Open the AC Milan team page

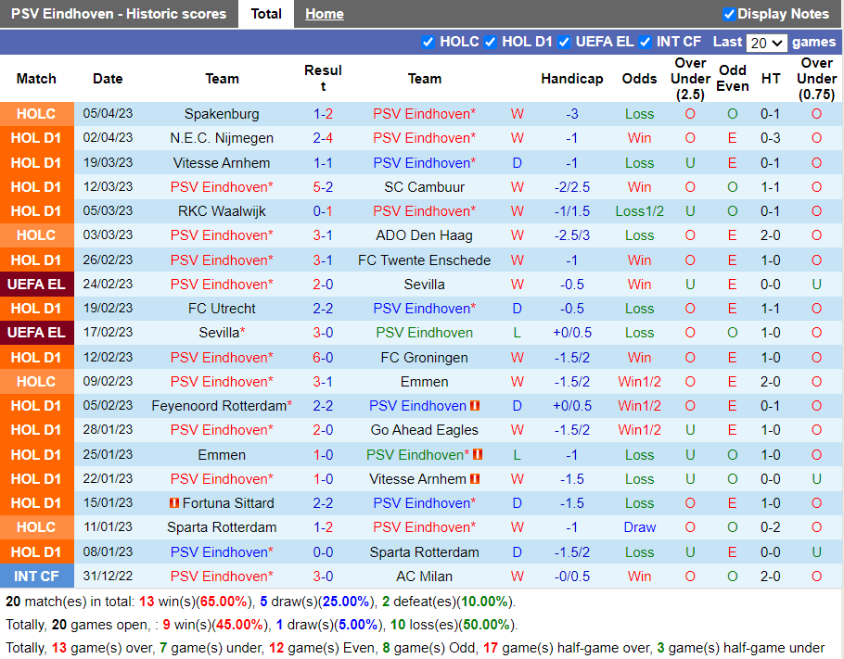[424, 577]
